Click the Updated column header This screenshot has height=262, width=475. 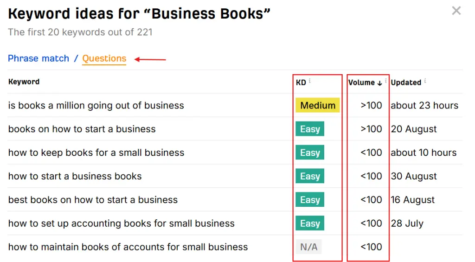point(406,83)
